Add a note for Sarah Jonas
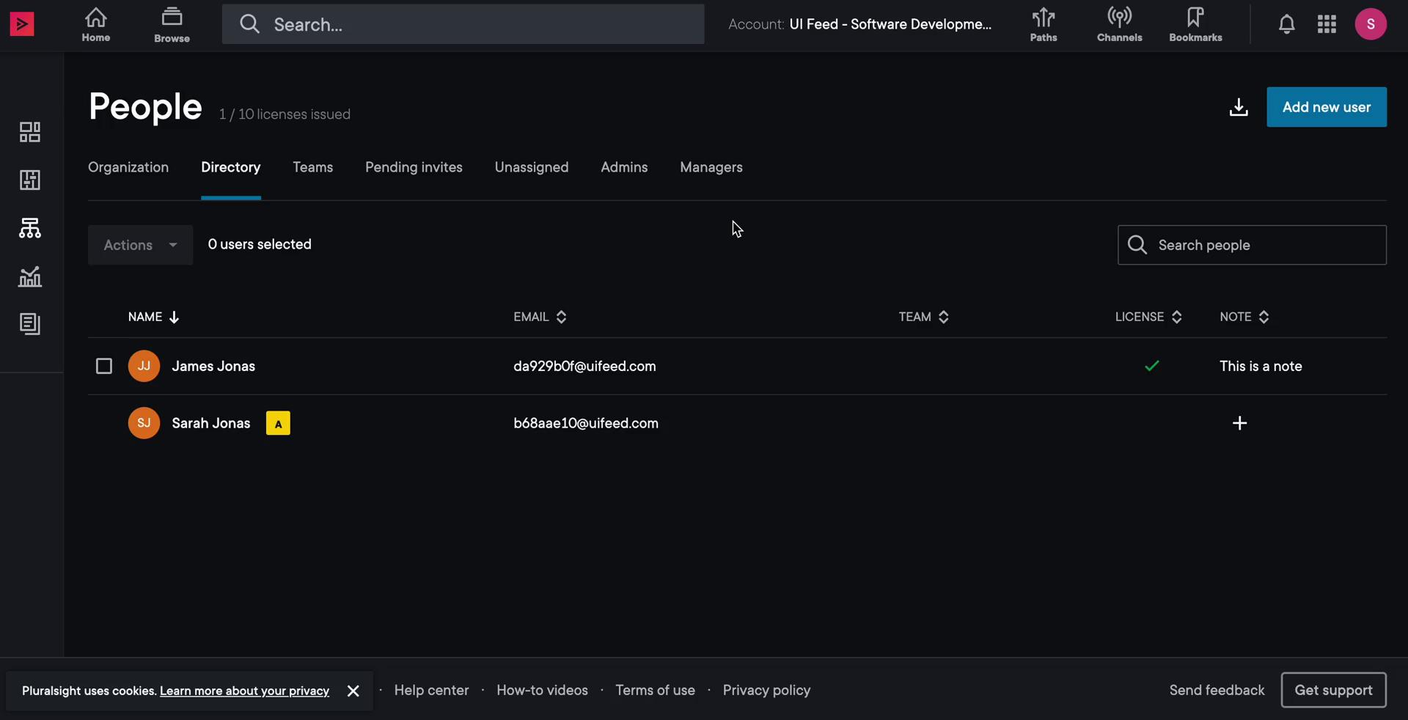This screenshot has width=1408, height=720. (x=1239, y=423)
